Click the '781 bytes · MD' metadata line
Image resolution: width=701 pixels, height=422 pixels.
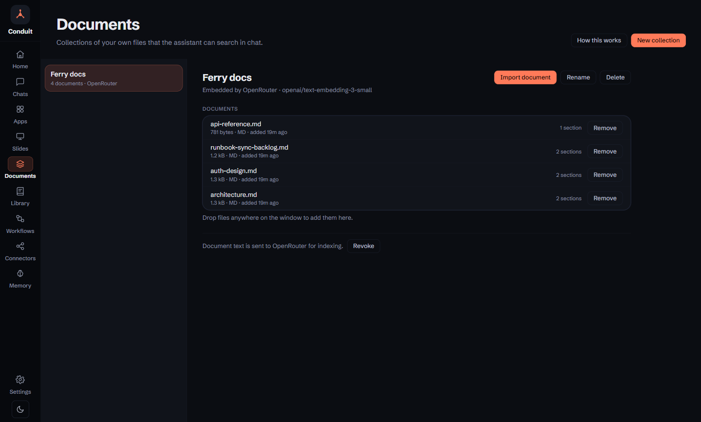[249, 132]
